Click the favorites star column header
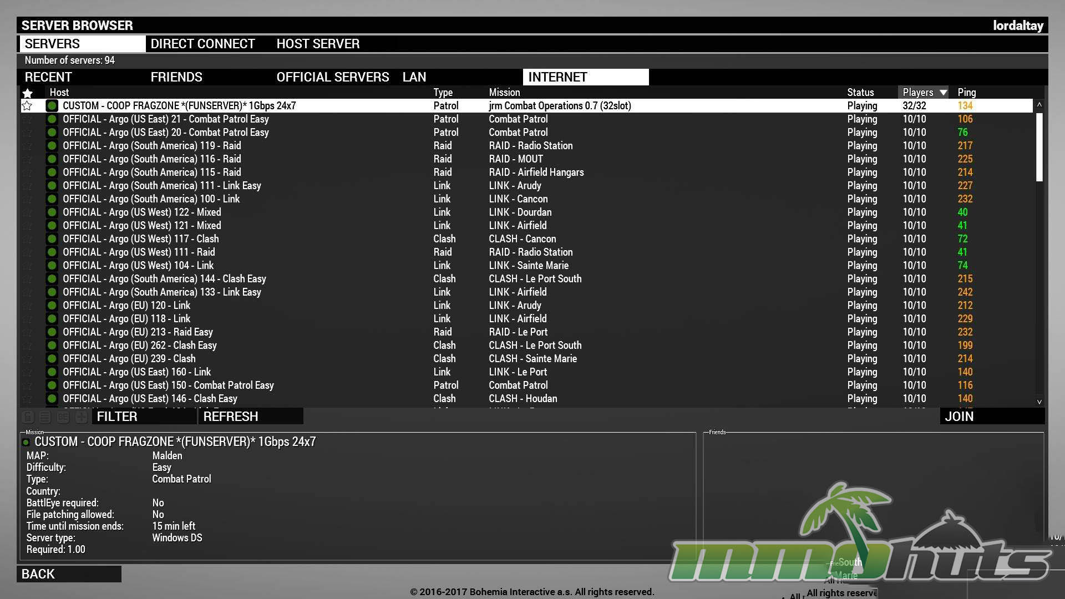The height and width of the screenshot is (599, 1065). pos(27,93)
